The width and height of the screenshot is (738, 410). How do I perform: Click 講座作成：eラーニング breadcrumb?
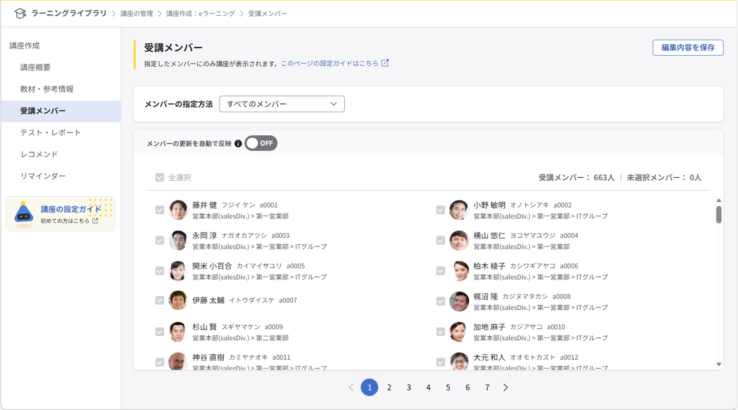coord(201,13)
